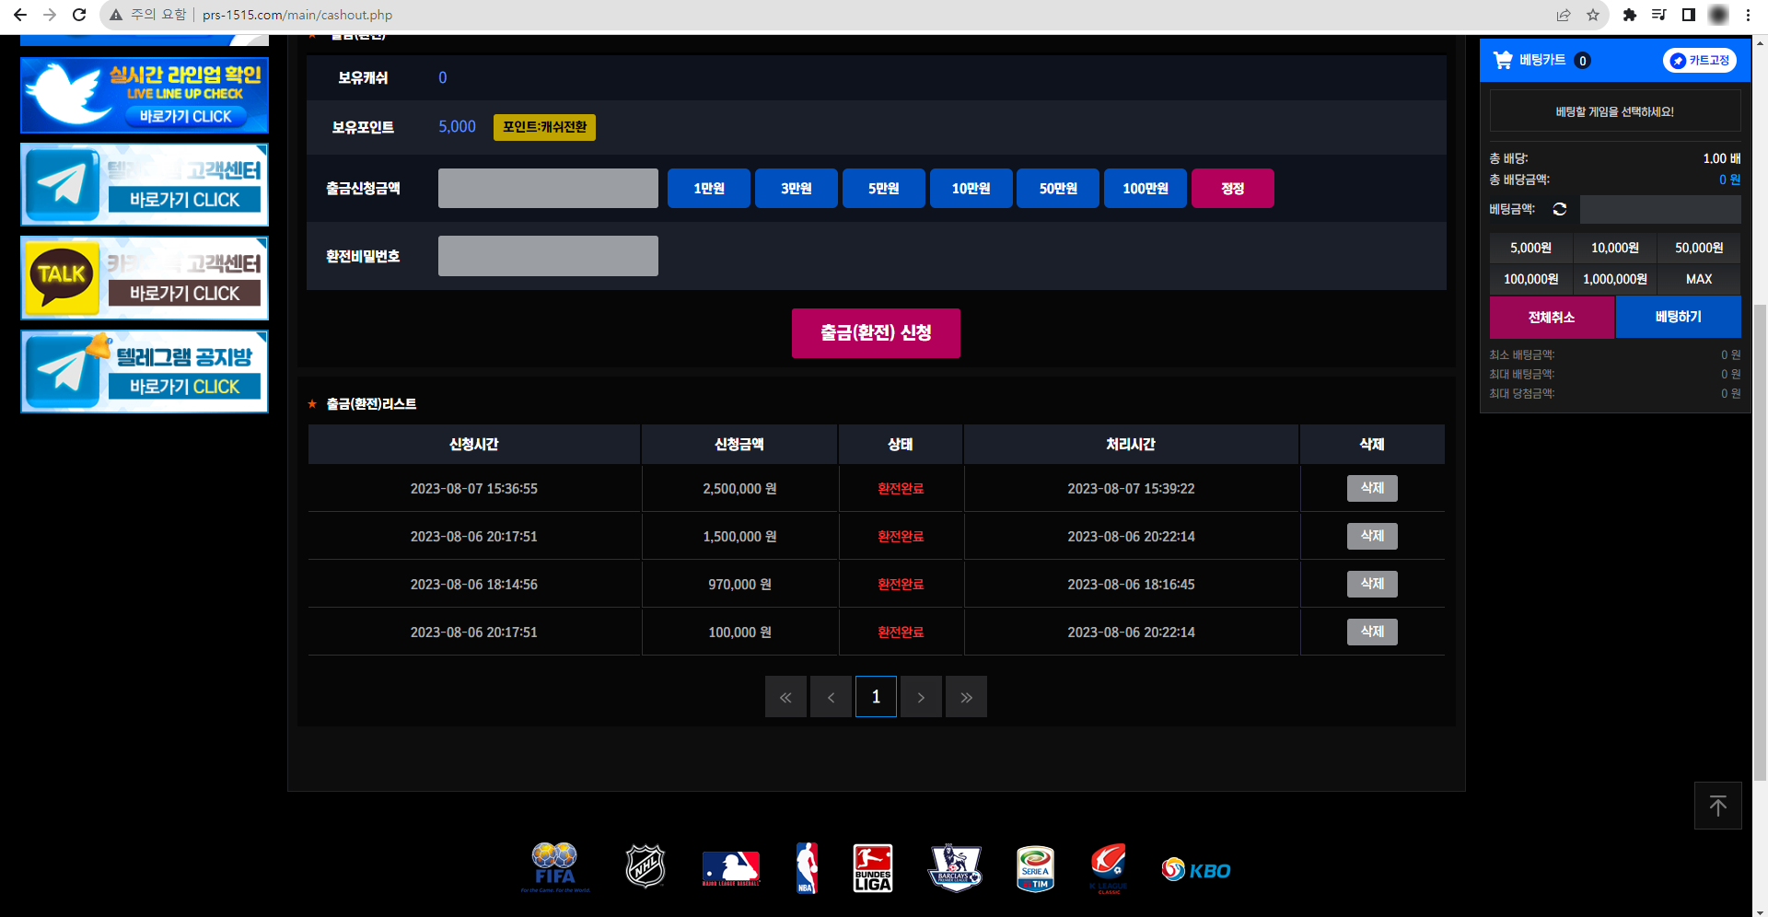
Task: Open the profile avatar in browser toolbar
Action: [x=1718, y=15]
